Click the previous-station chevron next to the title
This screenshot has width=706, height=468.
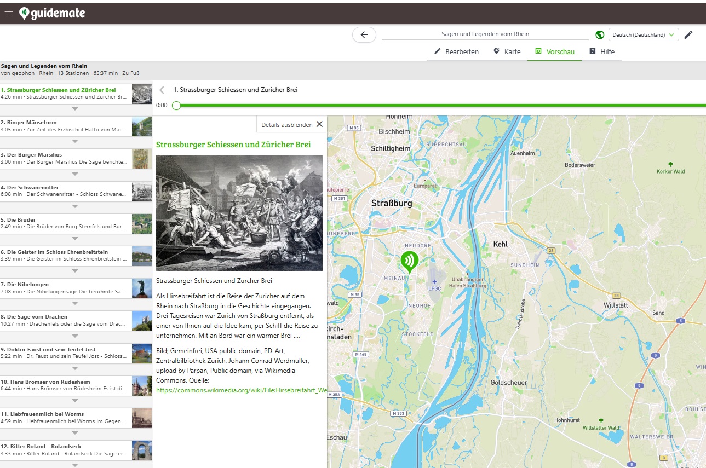click(162, 90)
